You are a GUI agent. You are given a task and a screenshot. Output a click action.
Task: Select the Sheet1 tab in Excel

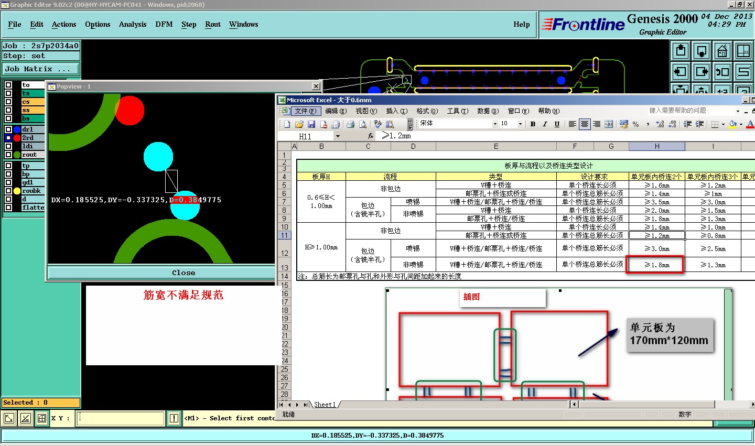[x=325, y=405]
